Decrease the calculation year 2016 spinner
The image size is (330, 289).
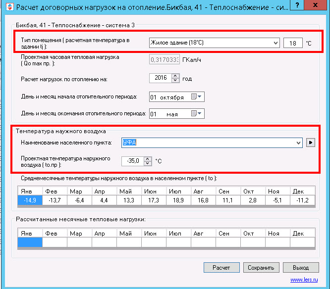tap(175, 81)
